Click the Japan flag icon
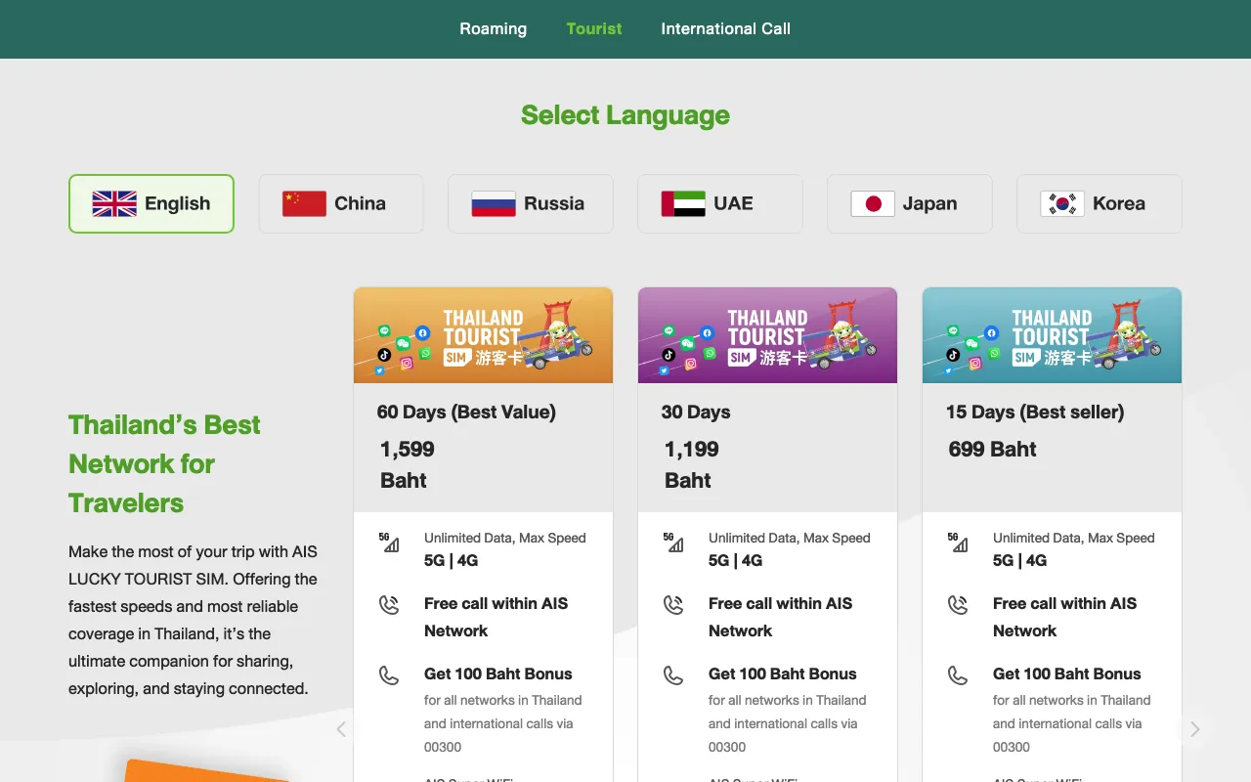The image size is (1251, 782). pos(873,203)
